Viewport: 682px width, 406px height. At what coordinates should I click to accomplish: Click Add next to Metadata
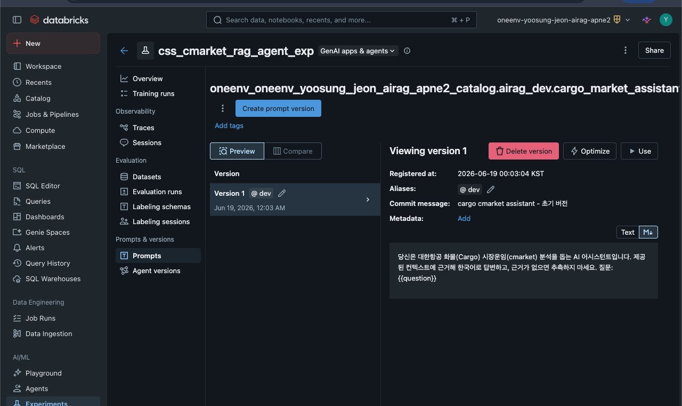click(464, 218)
